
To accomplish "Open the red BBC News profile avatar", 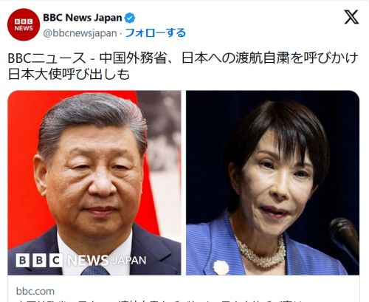I will [x=24, y=24].
